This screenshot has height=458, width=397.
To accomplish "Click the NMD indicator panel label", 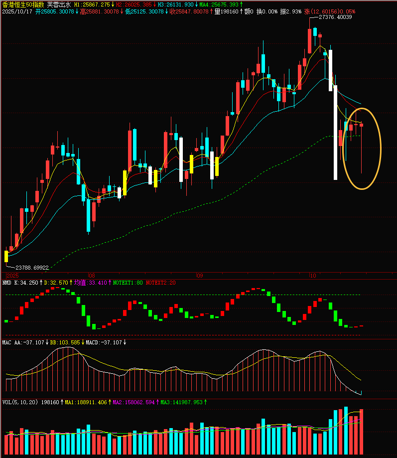I will click(6, 283).
